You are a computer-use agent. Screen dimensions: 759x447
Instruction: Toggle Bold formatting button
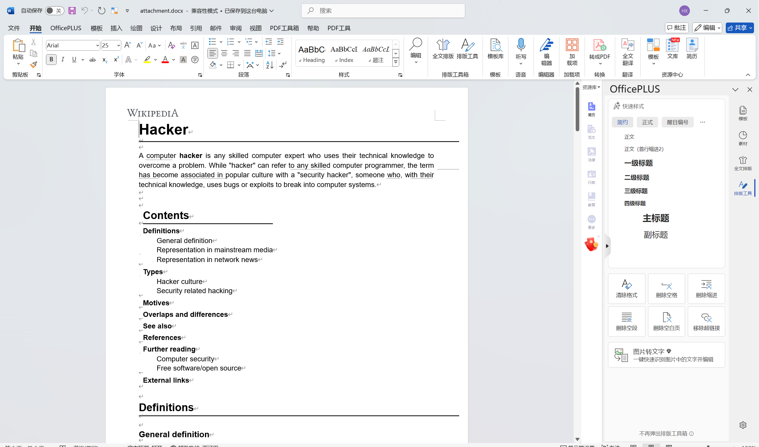[x=51, y=60]
